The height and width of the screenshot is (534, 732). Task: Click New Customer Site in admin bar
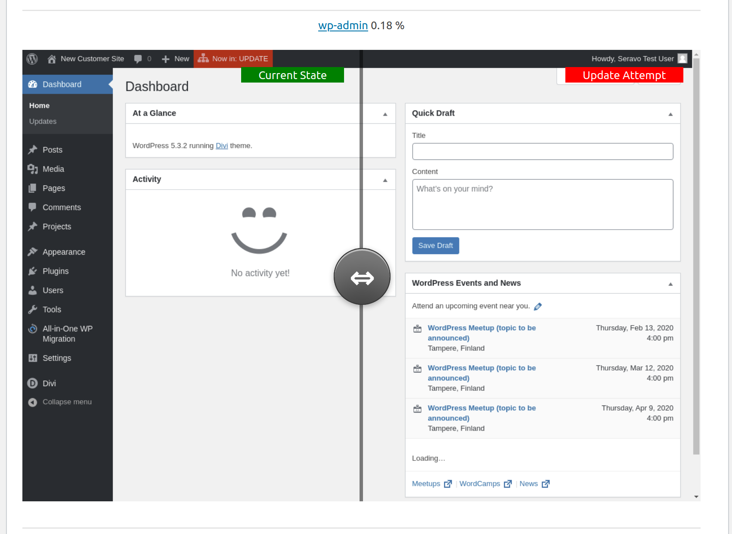pyautogui.click(x=92, y=59)
